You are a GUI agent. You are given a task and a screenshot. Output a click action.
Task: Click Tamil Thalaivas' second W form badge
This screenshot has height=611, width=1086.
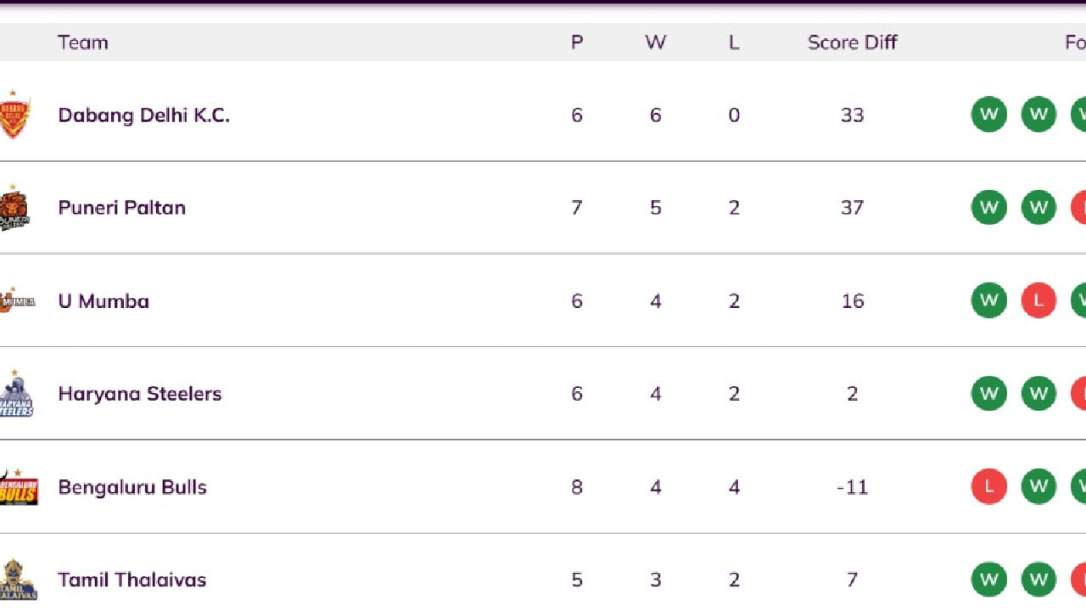[1038, 580]
